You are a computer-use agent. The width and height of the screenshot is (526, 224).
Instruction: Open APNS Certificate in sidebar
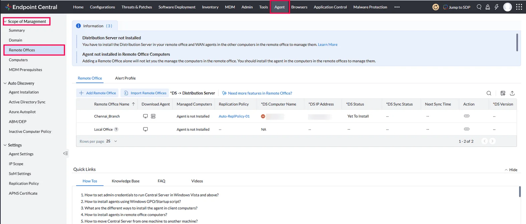pyautogui.click(x=23, y=193)
